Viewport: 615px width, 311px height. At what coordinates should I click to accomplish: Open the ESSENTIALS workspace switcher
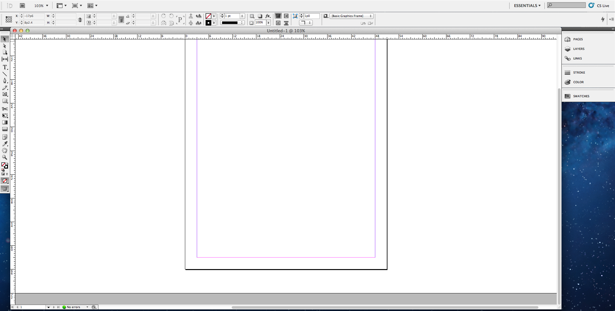[x=527, y=5]
